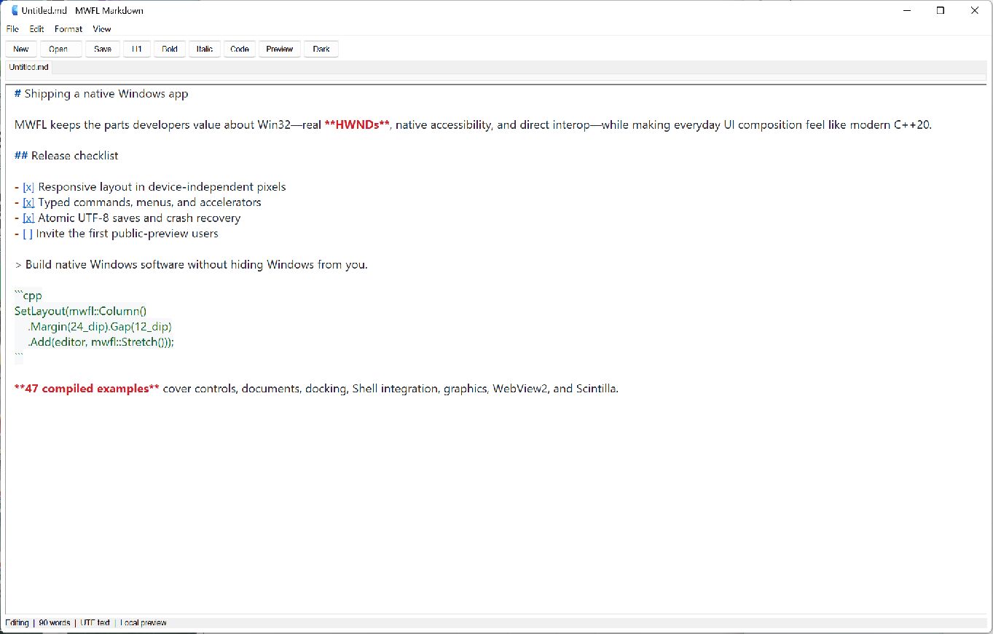This screenshot has width=993, height=634.
Task: Open the Edit menu
Action: click(x=36, y=29)
